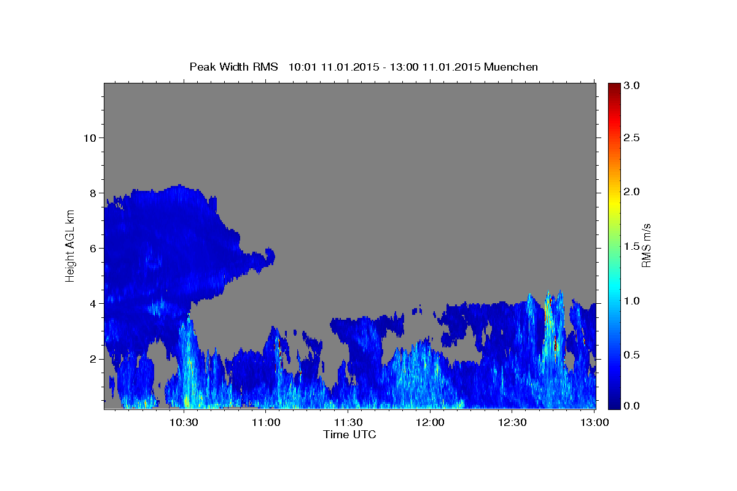Click the colorbar label '1.5'

tap(631, 246)
